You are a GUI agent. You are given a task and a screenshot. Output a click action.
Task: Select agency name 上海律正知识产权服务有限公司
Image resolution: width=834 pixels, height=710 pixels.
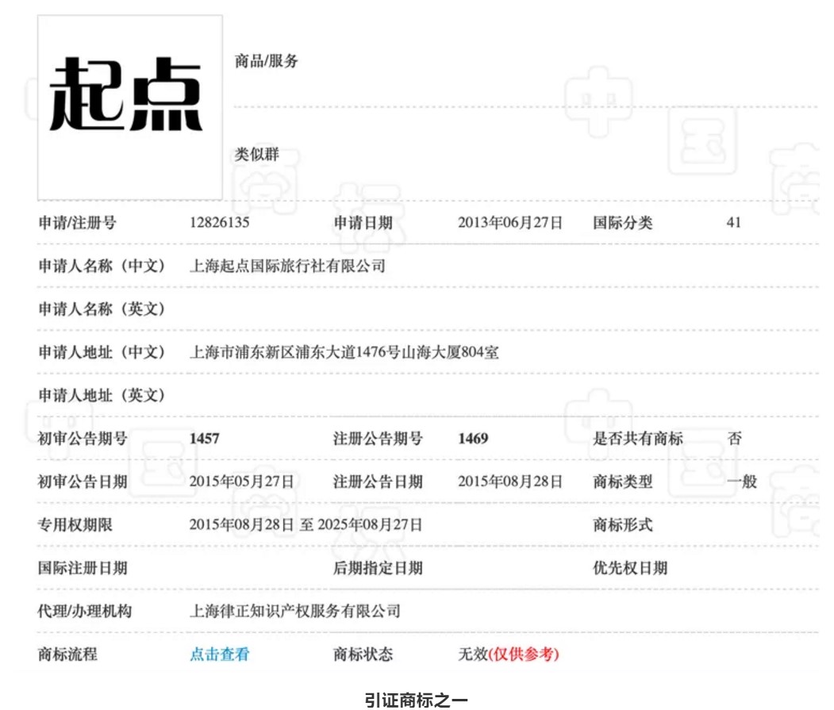pyautogui.click(x=294, y=611)
